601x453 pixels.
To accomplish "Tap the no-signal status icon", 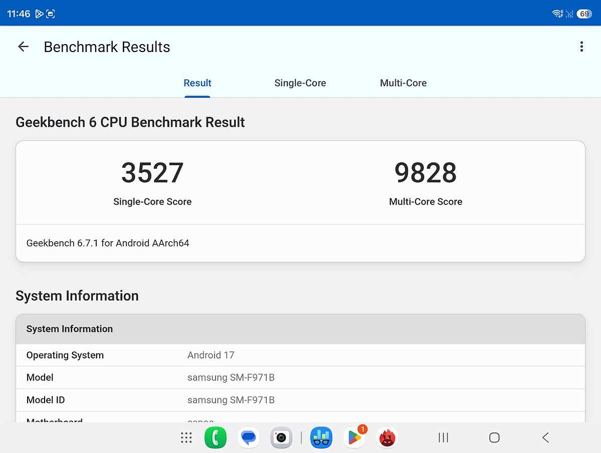I will point(569,14).
